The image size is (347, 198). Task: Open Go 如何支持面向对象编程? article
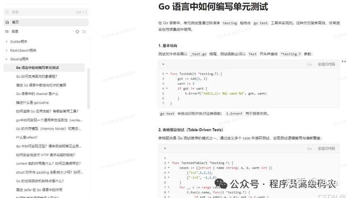36,76
